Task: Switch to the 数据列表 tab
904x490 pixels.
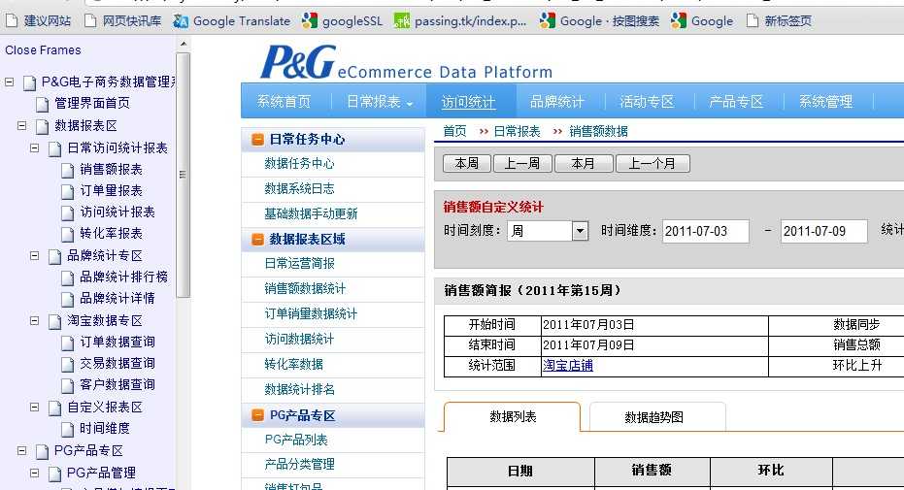Action: 513,417
